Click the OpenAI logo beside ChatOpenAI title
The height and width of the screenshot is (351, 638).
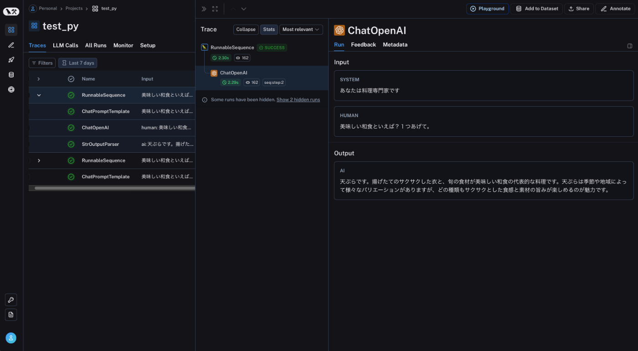point(340,31)
